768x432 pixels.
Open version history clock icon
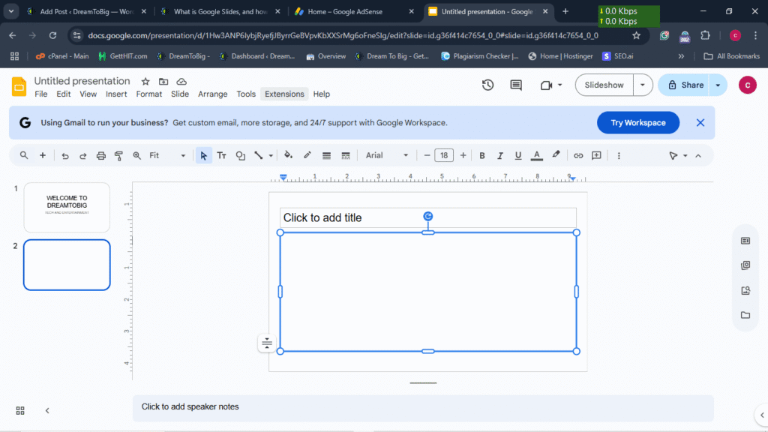pyautogui.click(x=487, y=85)
